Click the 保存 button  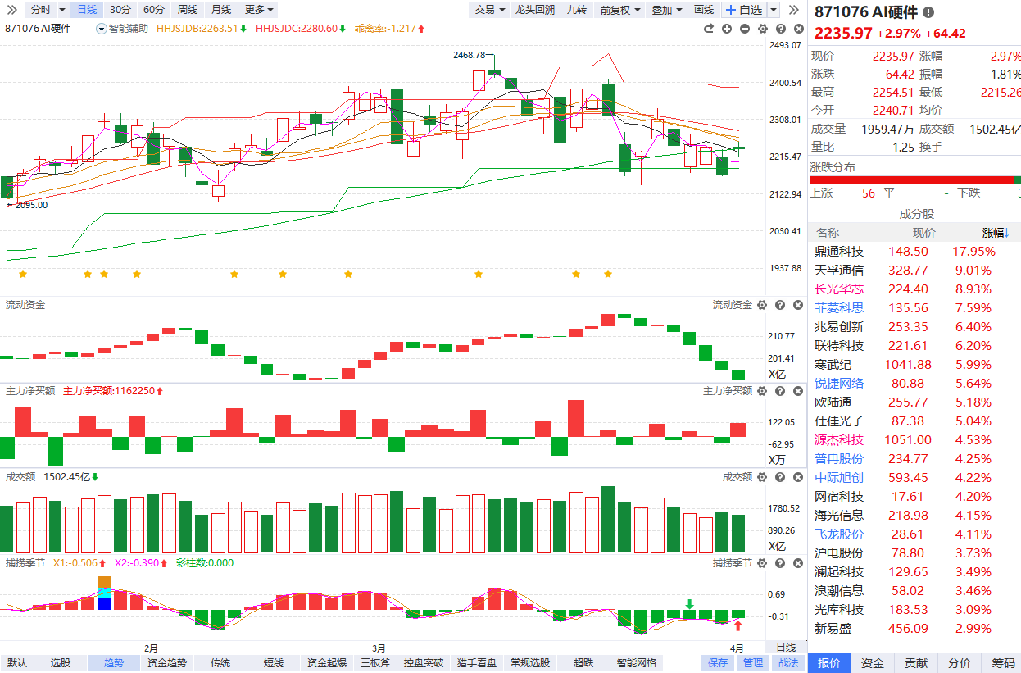point(718,663)
